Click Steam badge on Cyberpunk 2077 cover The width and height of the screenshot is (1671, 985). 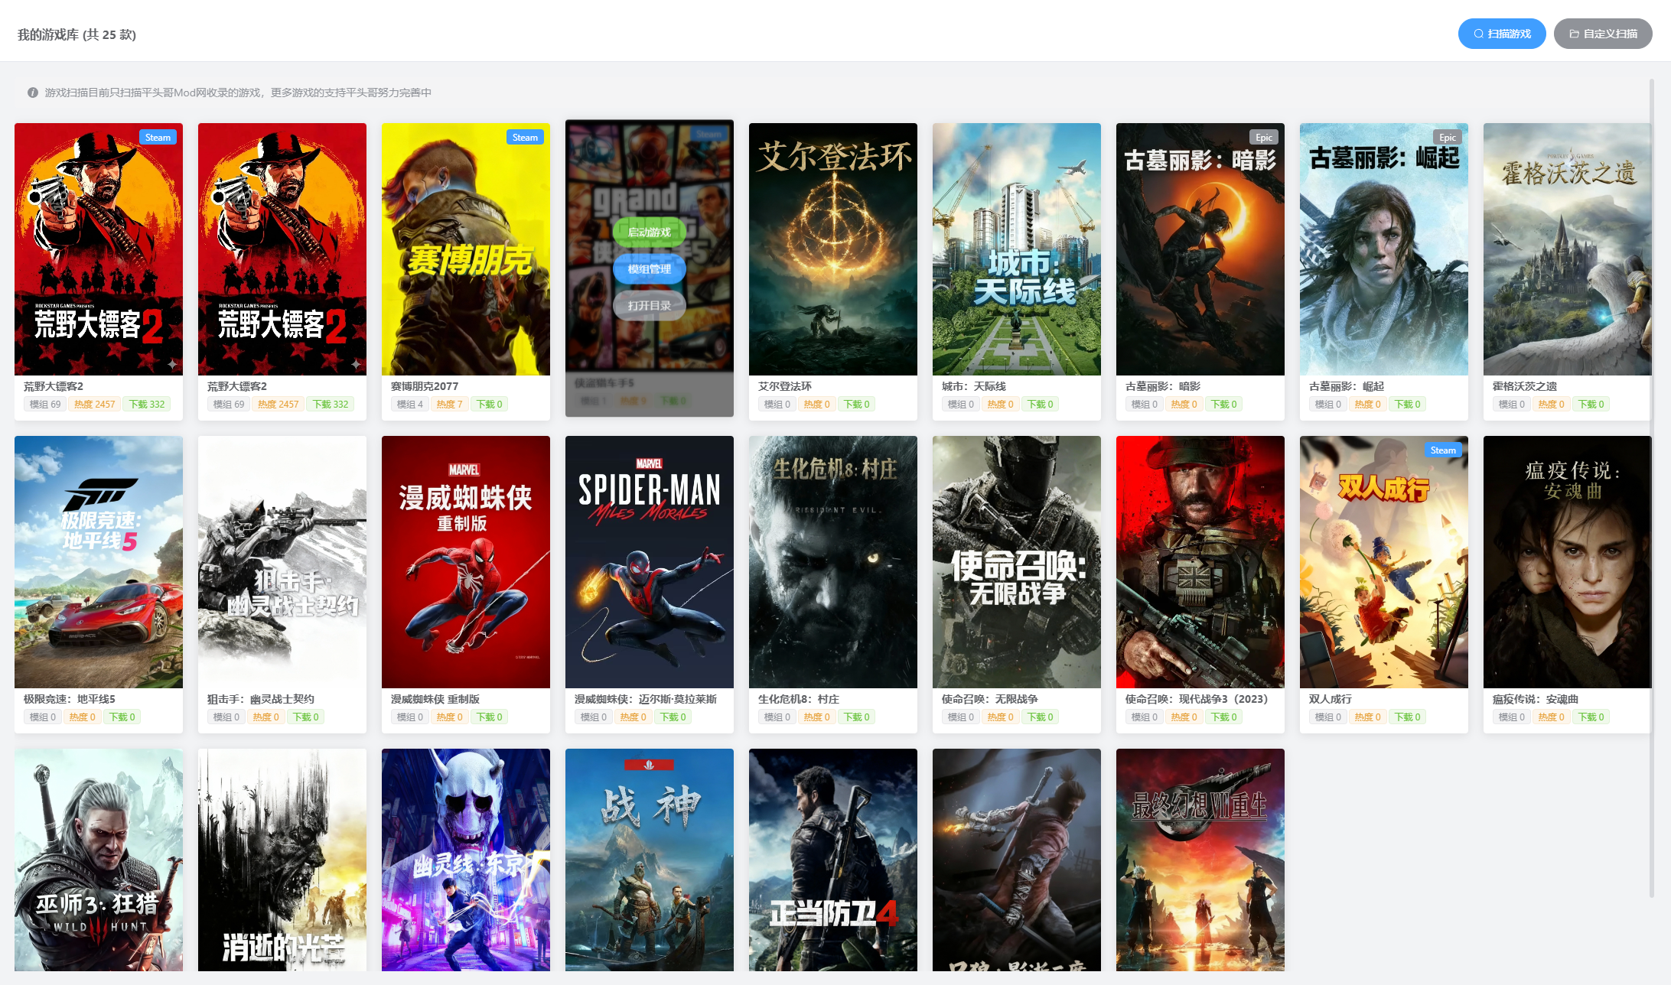[x=525, y=138]
